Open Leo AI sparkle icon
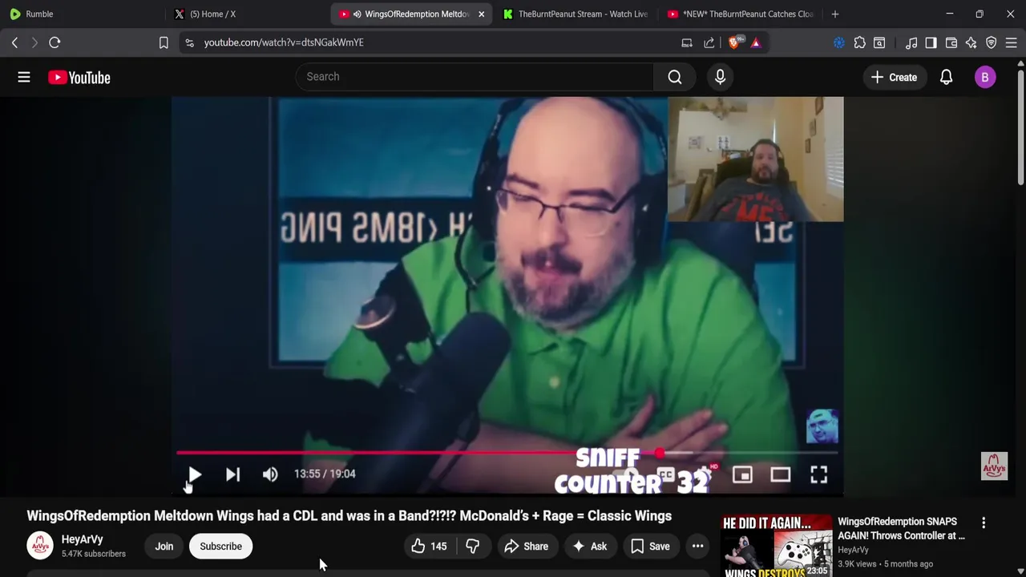The width and height of the screenshot is (1026, 577). click(971, 42)
